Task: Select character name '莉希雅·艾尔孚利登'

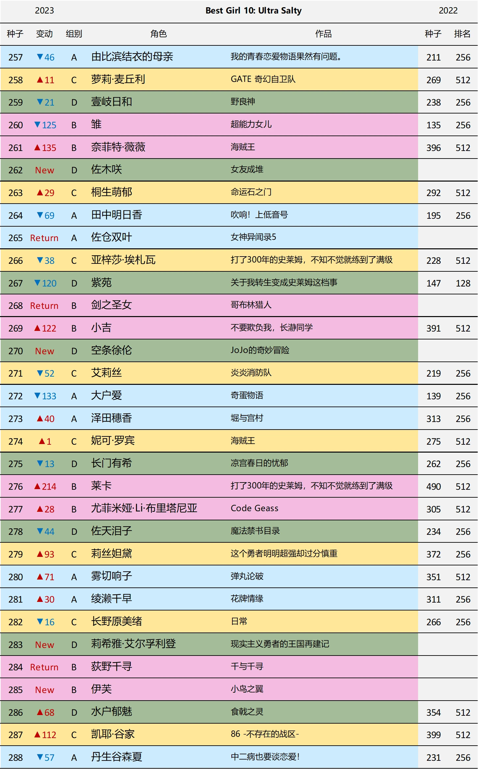Action: pos(133,644)
